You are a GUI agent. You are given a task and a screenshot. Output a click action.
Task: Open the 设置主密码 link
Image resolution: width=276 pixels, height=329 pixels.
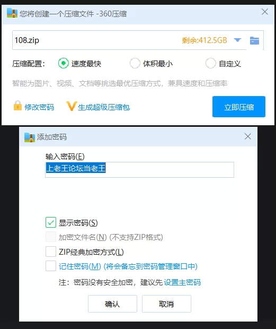pyautogui.click(x=182, y=282)
